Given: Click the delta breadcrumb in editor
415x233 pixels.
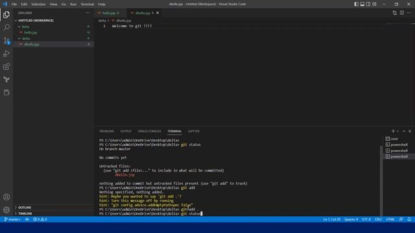Looking at the screenshot, I should click(102, 20).
